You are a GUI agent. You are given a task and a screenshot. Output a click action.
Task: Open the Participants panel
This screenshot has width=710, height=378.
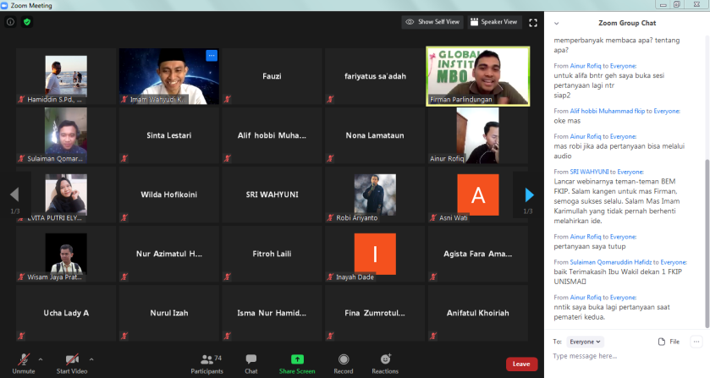click(206, 363)
